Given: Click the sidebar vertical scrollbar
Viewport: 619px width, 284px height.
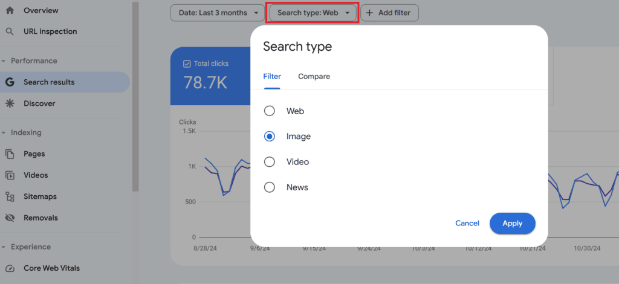Looking at the screenshot, I should pos(135,97).
